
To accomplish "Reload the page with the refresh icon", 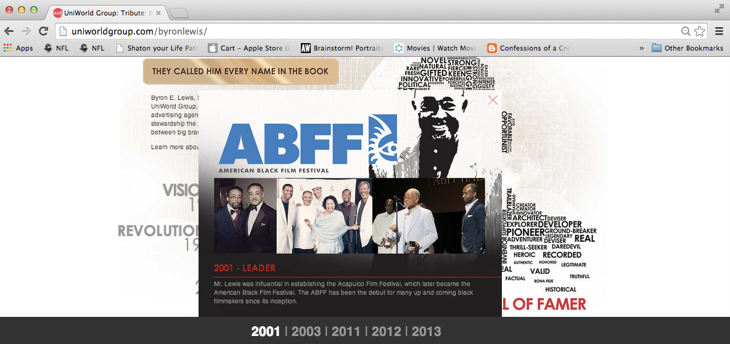I will pyautogui.click(x=43, y=31).
